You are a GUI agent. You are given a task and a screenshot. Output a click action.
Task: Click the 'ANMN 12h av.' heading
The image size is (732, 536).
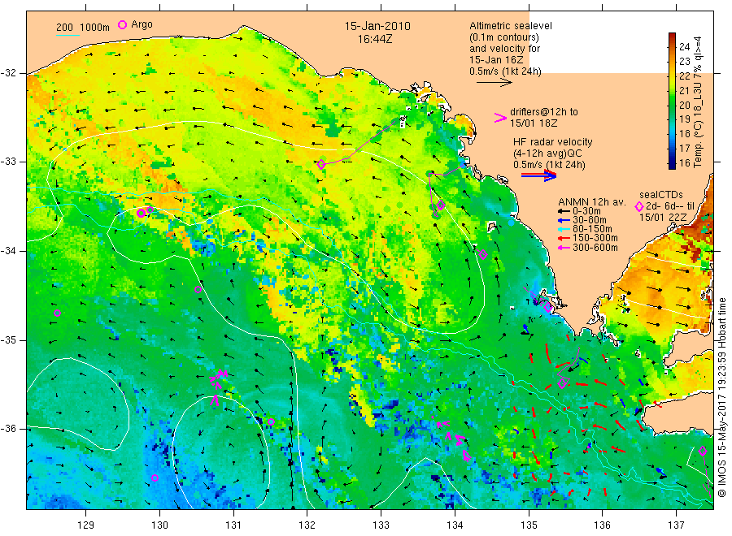pos(591,202)
